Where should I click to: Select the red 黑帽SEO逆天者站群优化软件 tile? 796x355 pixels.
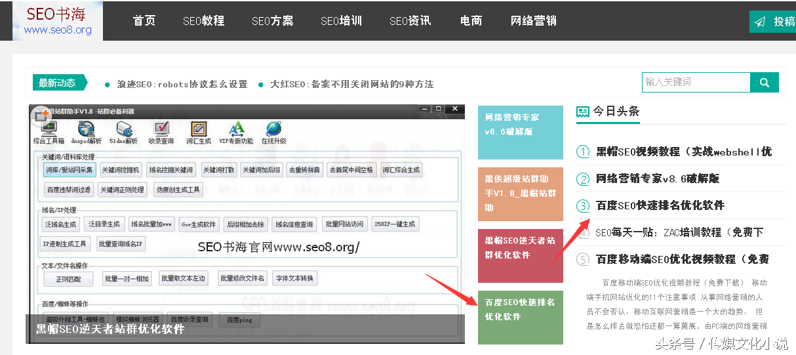coord(521,256)
